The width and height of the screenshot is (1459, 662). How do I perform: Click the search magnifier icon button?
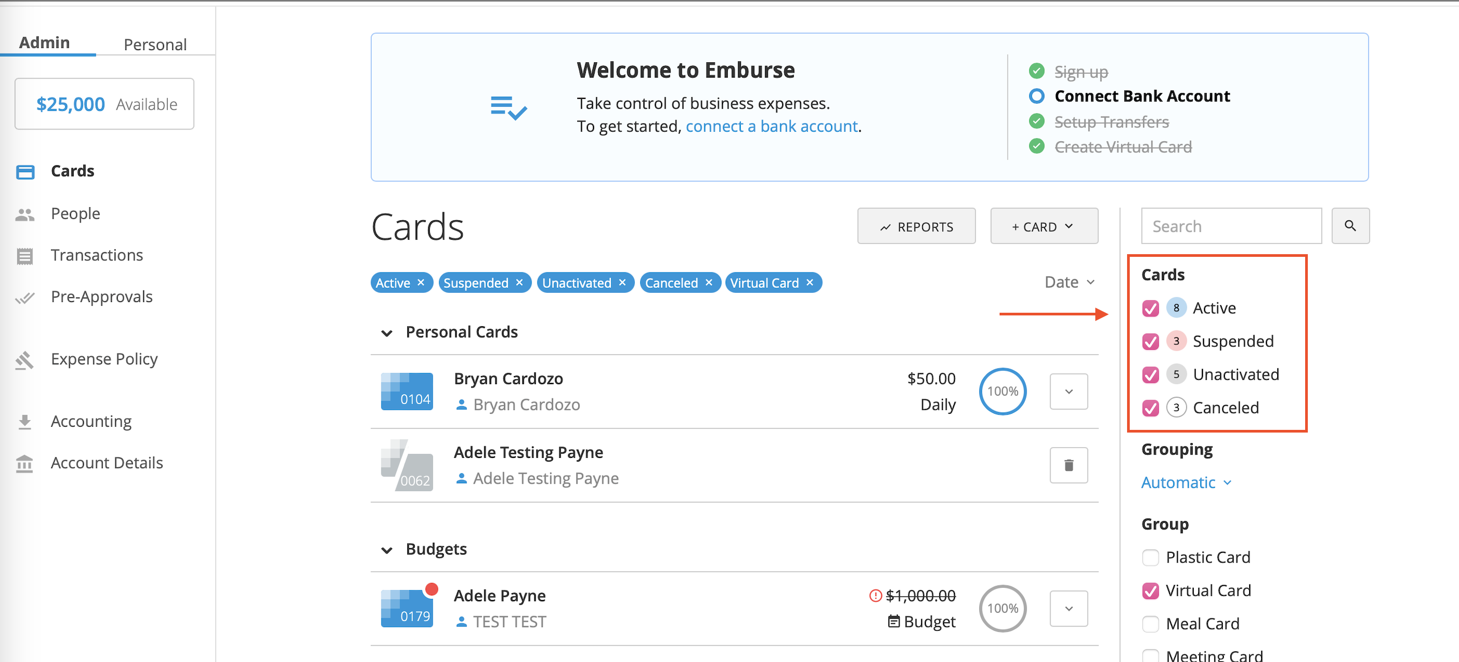1350,226
